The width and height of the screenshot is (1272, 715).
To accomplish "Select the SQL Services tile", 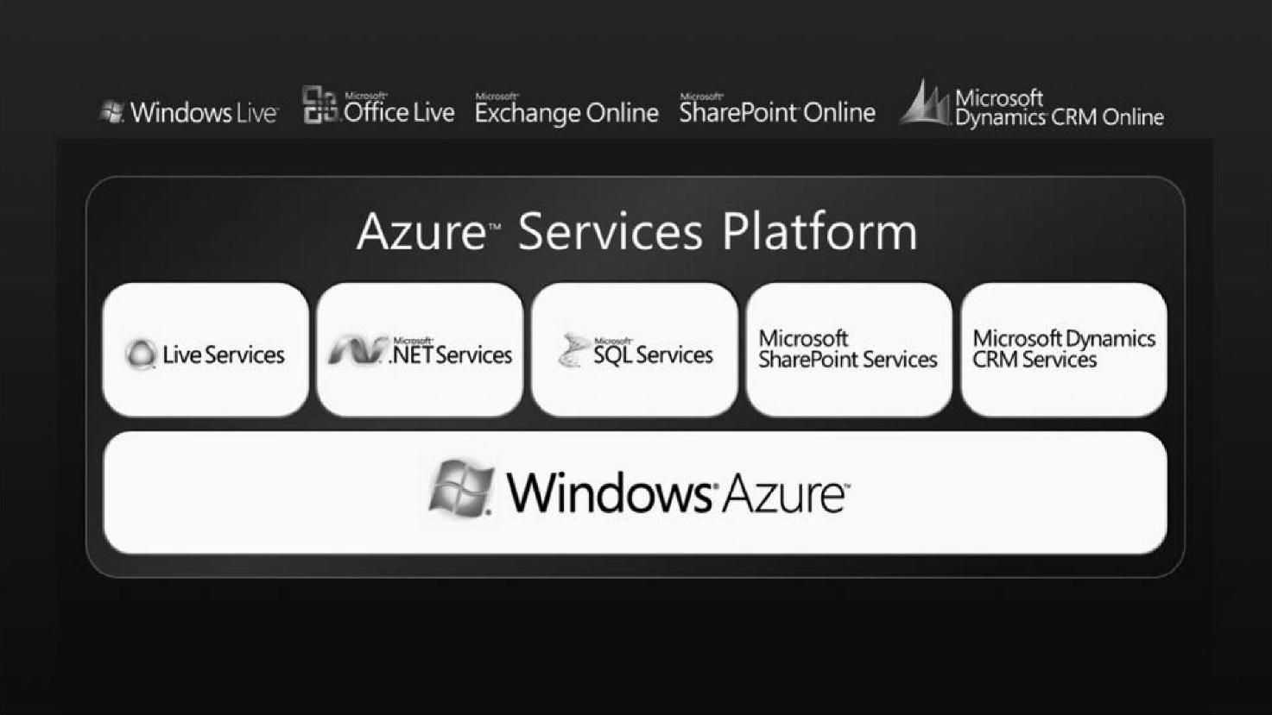I will click(635, 350).
